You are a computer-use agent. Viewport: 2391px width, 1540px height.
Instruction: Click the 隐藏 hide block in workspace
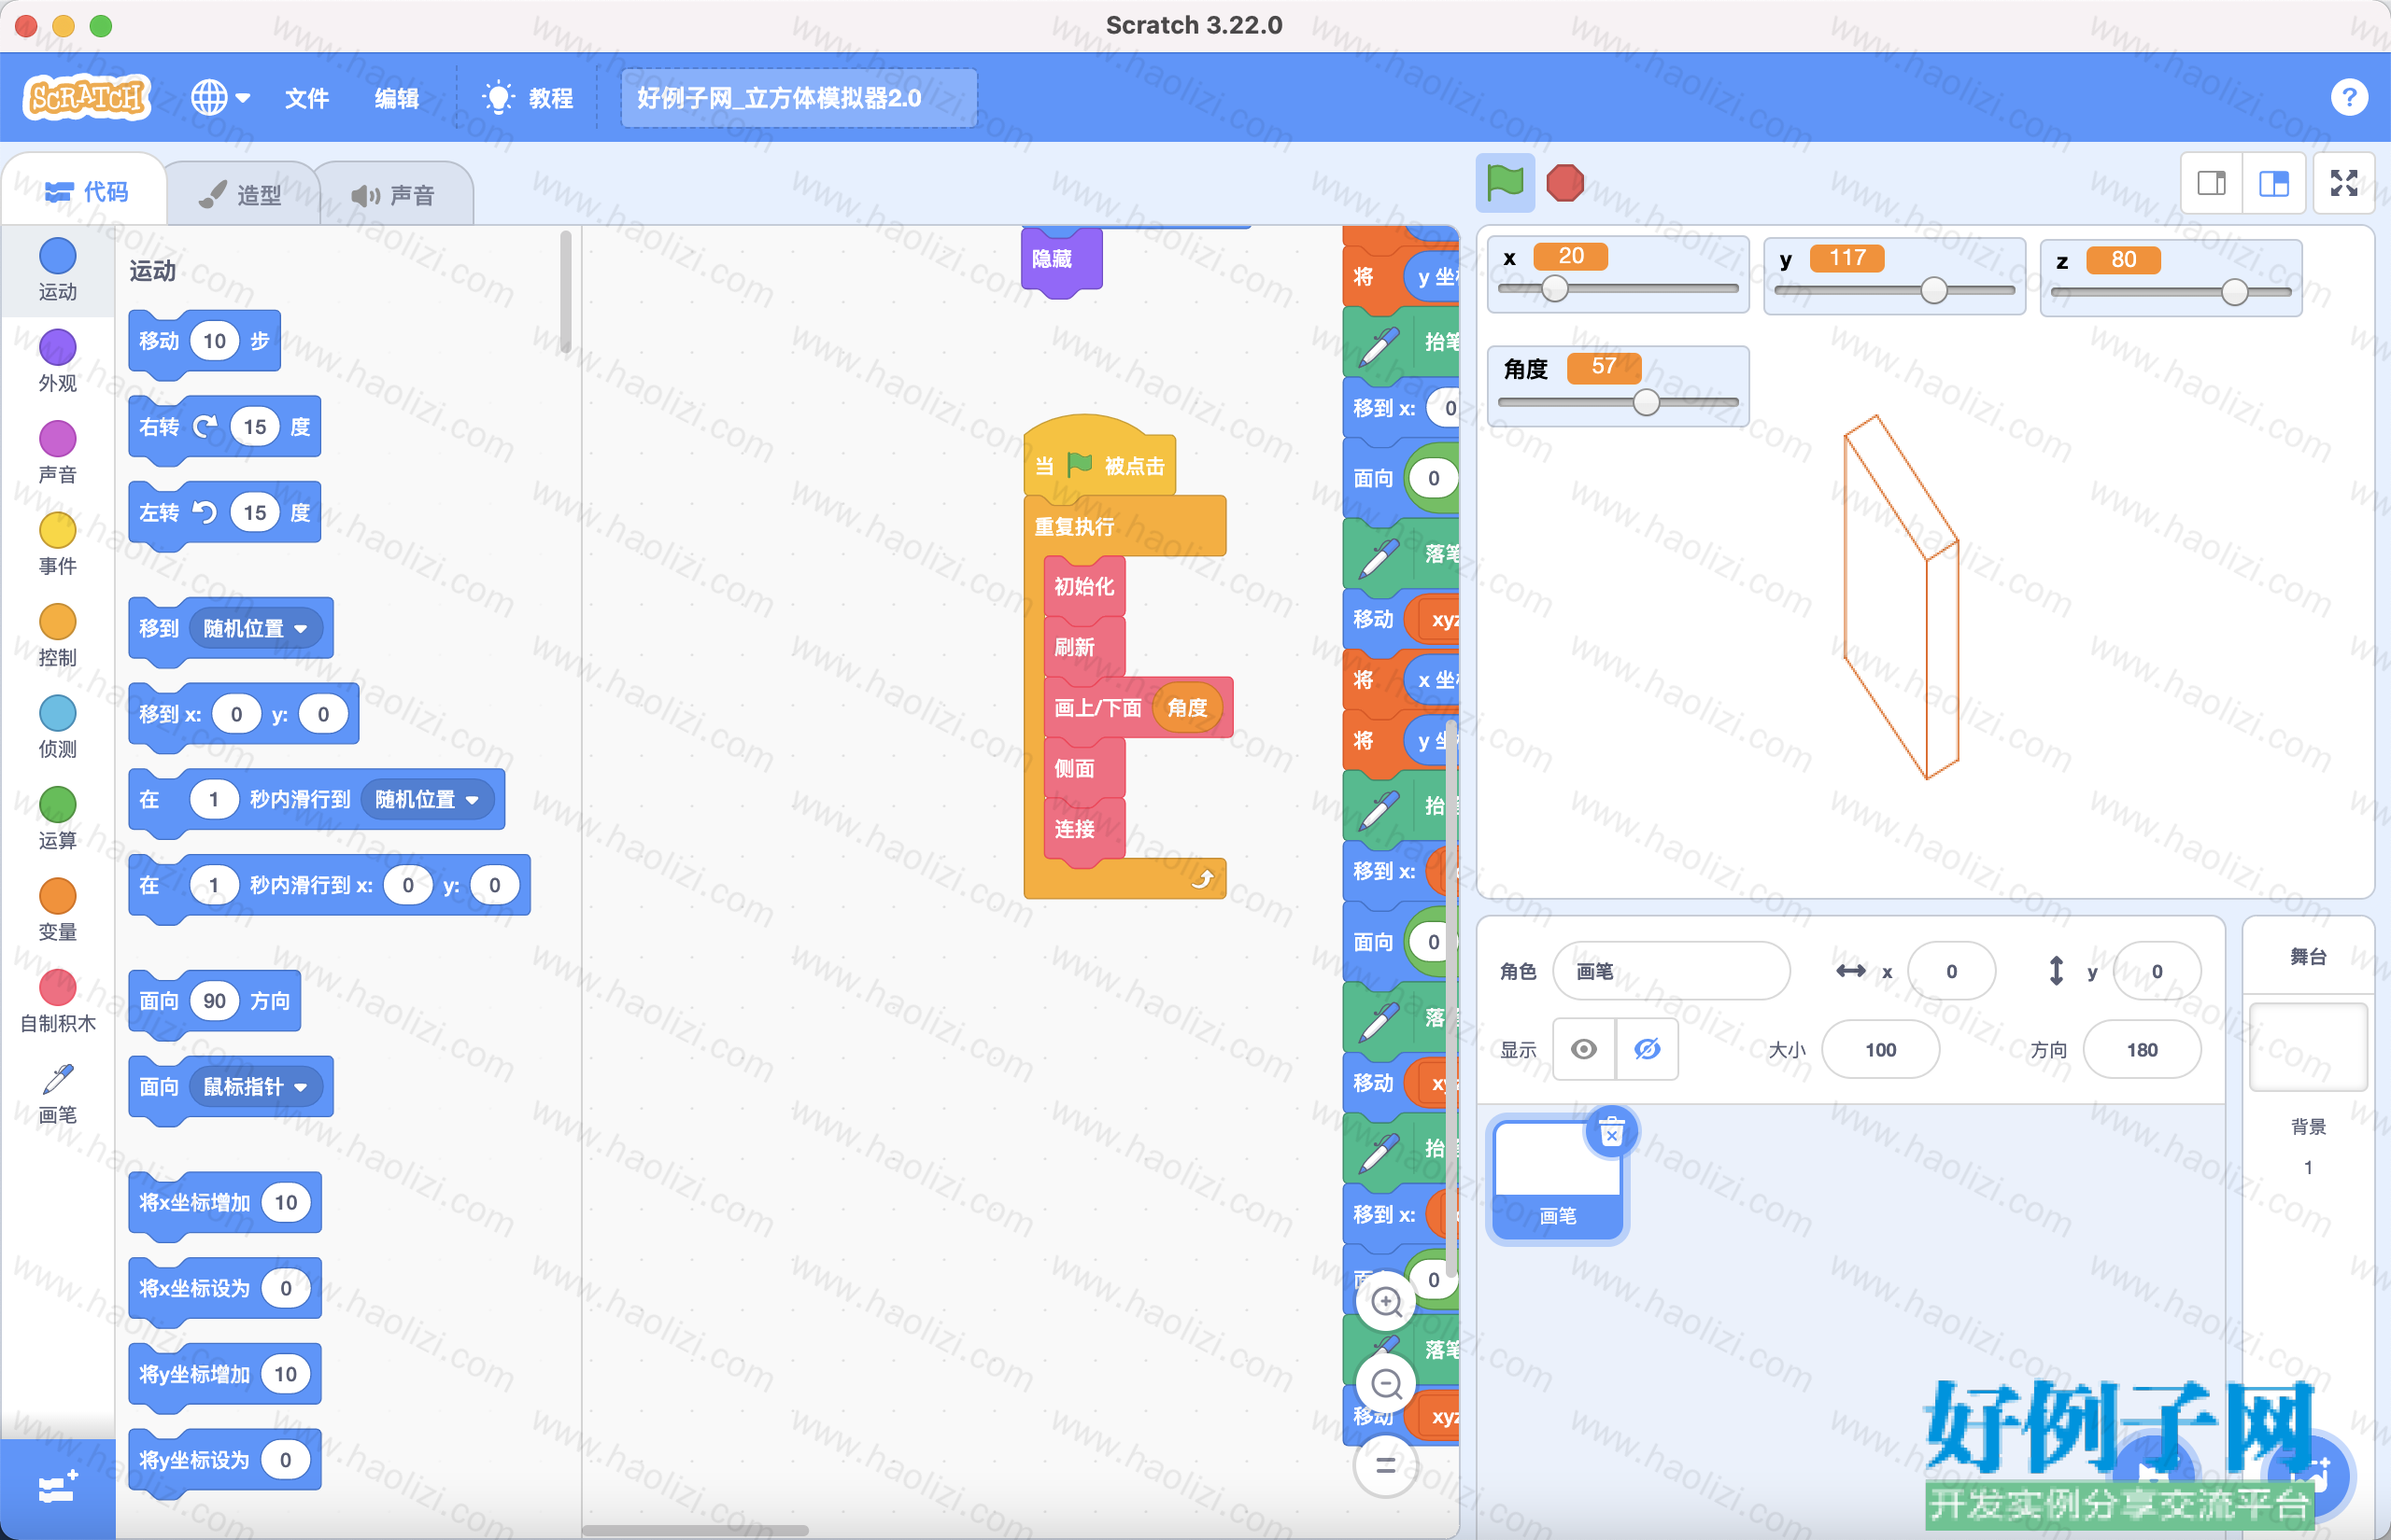(1061, 259)
